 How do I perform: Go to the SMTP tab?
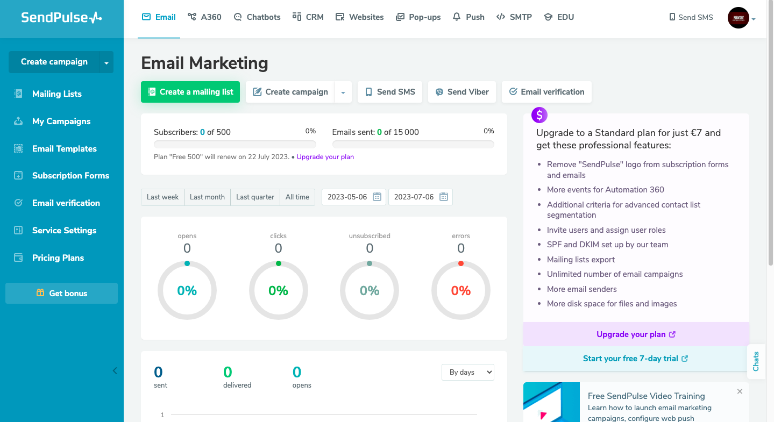(514, 17)
